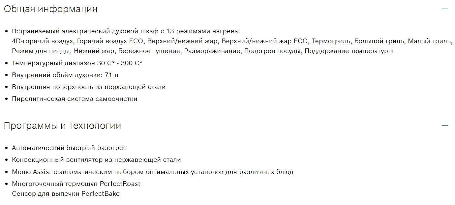Viewport: 455px width, 205px height.
Task: Click the Пиролитическая система самоочистки line
Action: (x=75, y=99)
